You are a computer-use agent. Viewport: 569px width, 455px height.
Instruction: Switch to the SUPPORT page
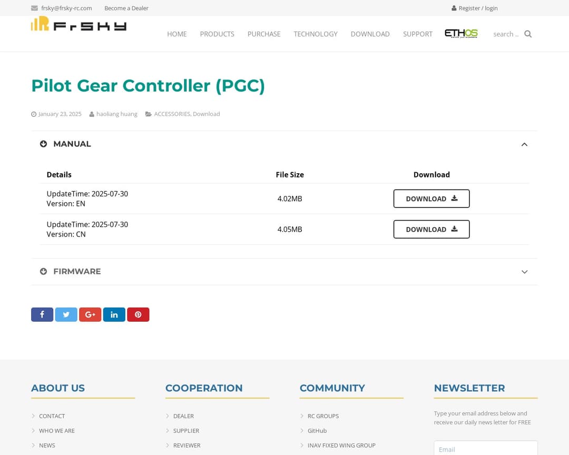coord(417,34)
